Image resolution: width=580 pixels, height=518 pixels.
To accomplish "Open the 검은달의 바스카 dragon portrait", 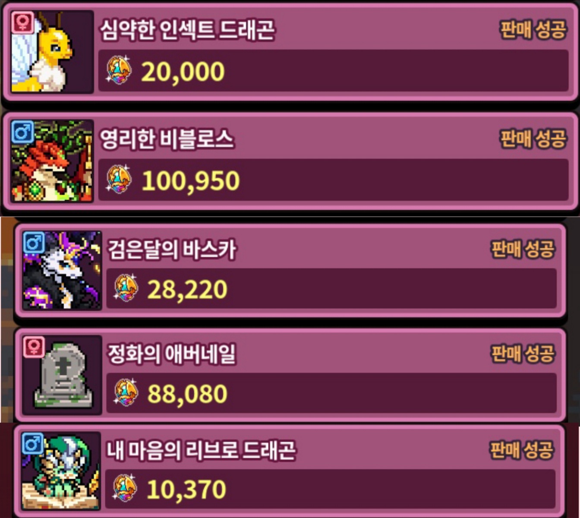I will coord(62,270).
